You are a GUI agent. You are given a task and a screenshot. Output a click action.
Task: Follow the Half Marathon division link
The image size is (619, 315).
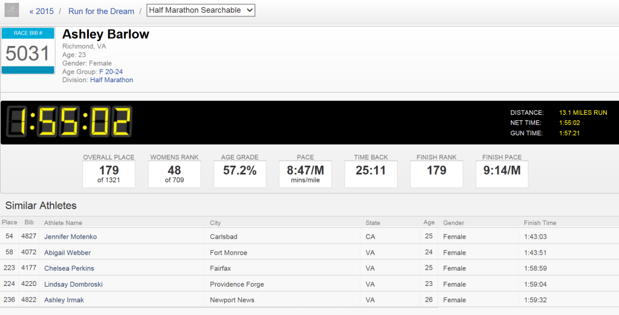[111, 80]
